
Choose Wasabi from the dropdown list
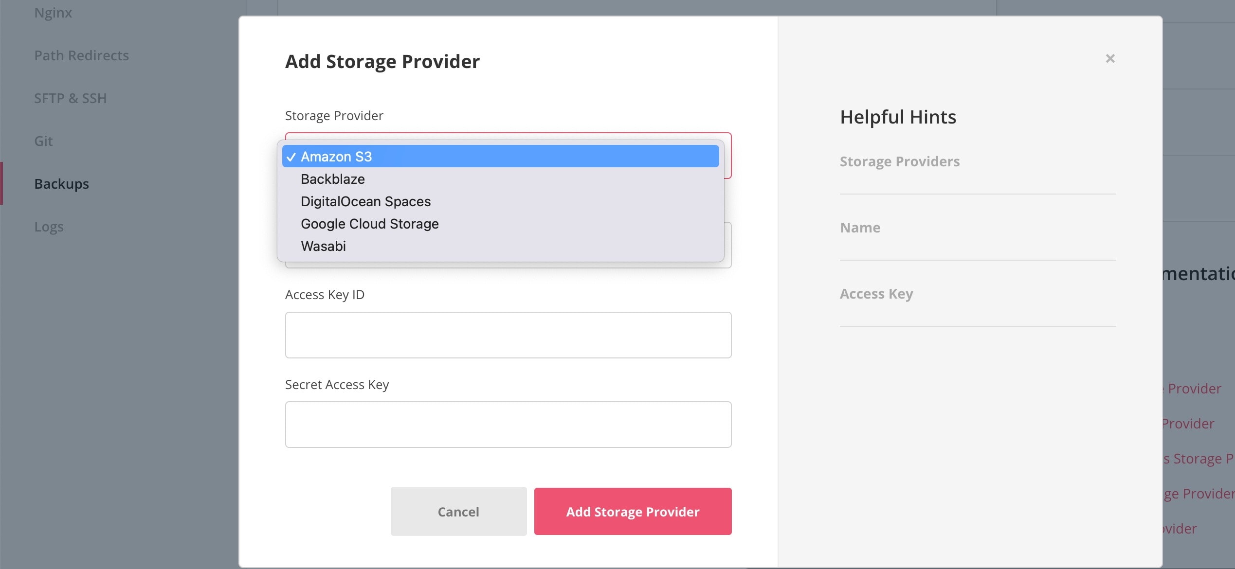tap(500, 246)
